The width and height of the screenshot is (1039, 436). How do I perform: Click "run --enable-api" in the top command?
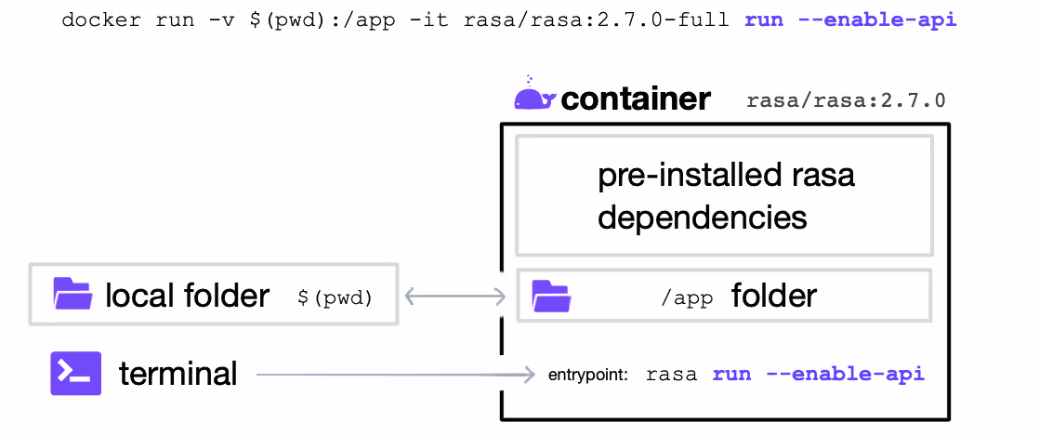(x=851, y=20)
